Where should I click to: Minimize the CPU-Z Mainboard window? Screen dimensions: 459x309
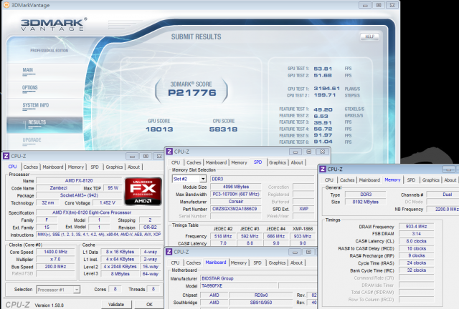[x=295, y=252]
